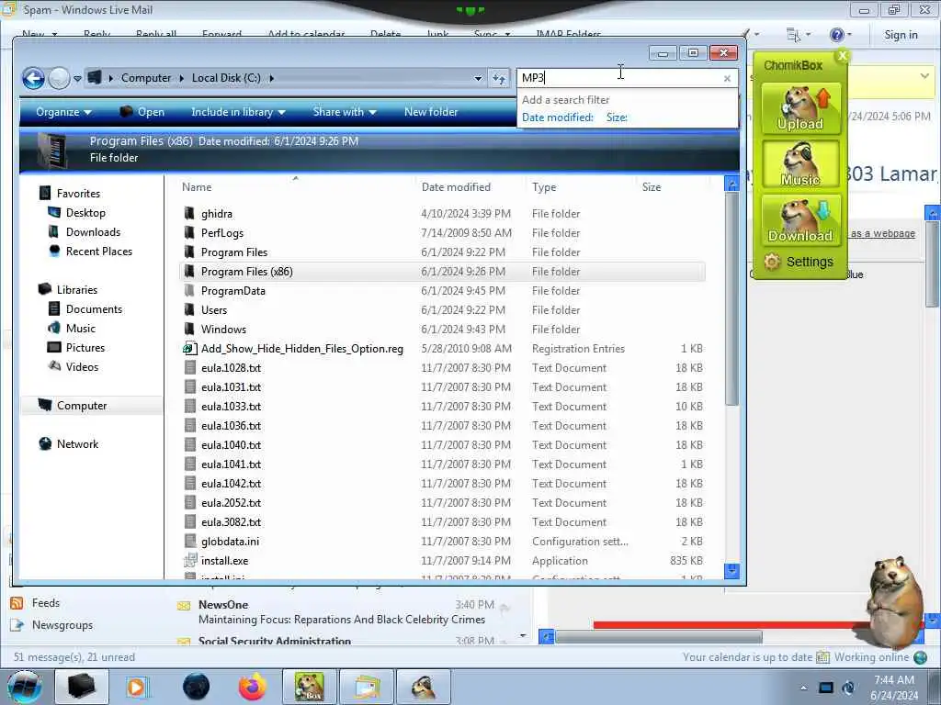Click the Explorer Back navigation arrow
941x705 pixels.
[34, 79]
